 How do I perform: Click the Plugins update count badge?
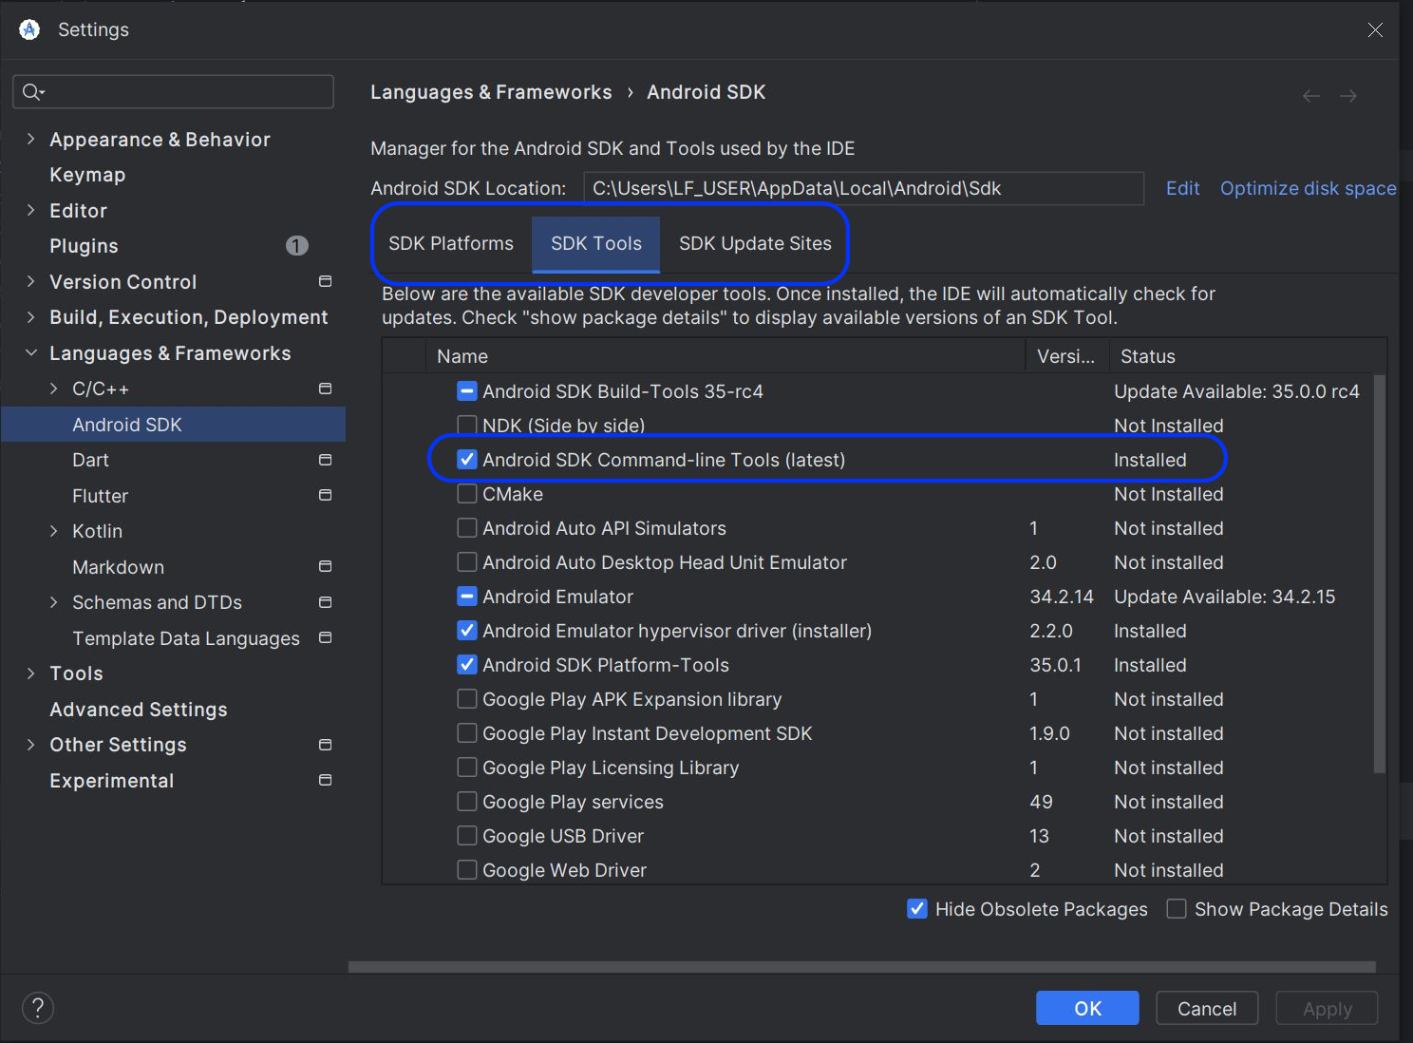pyautogui.click(x=297, y=246)
